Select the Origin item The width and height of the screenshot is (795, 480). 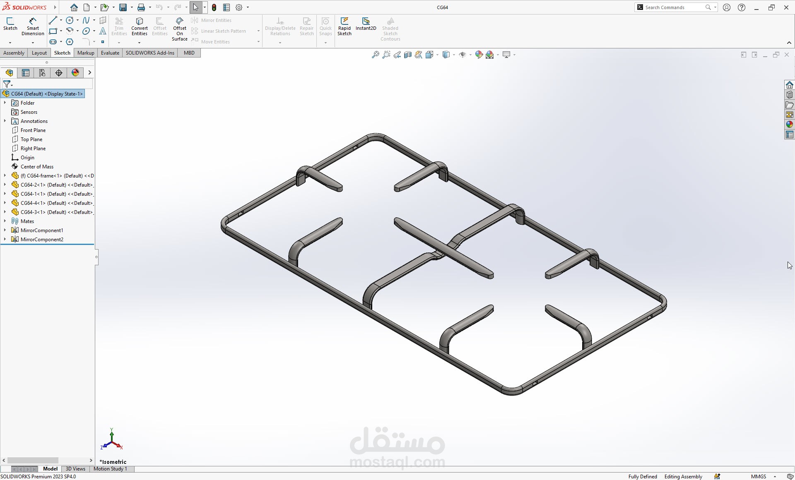tap(27, 158)
